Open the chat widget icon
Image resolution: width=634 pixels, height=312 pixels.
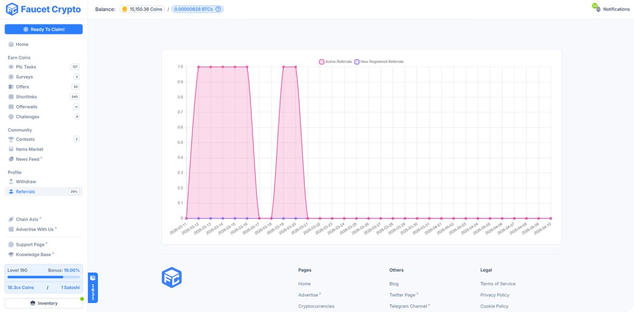coord(93,278)
